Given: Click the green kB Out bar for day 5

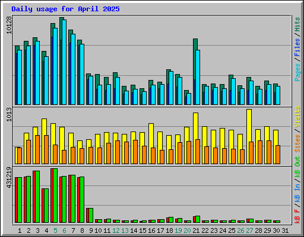Looking at the screenshot, I should 55,196.
